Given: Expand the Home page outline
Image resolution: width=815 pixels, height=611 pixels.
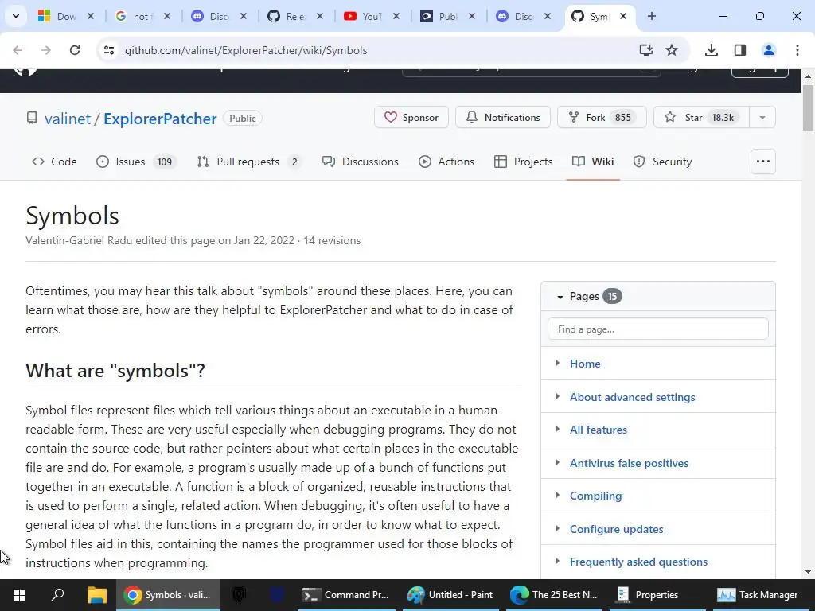Looking at the screenshot, I should (558, 363).
